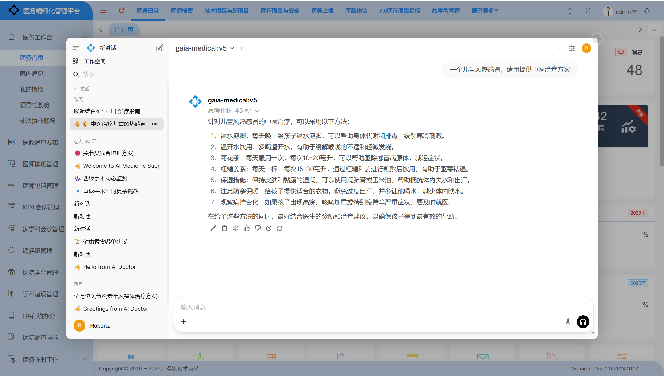Click the thumbs down icon
This screenshot has width=664, height=376.
tap(258, 228)
